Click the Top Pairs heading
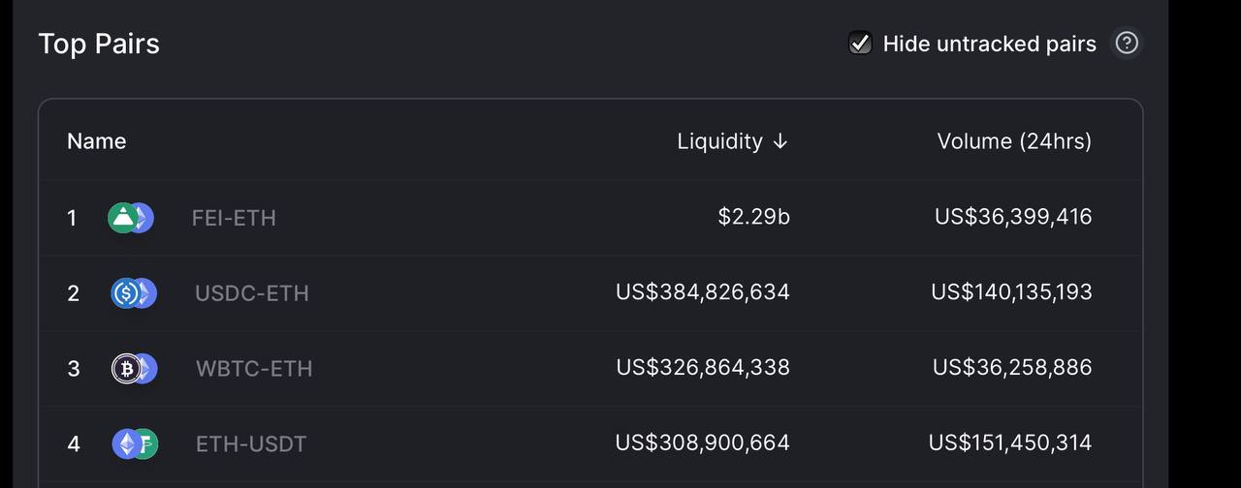 click(99, 44)
